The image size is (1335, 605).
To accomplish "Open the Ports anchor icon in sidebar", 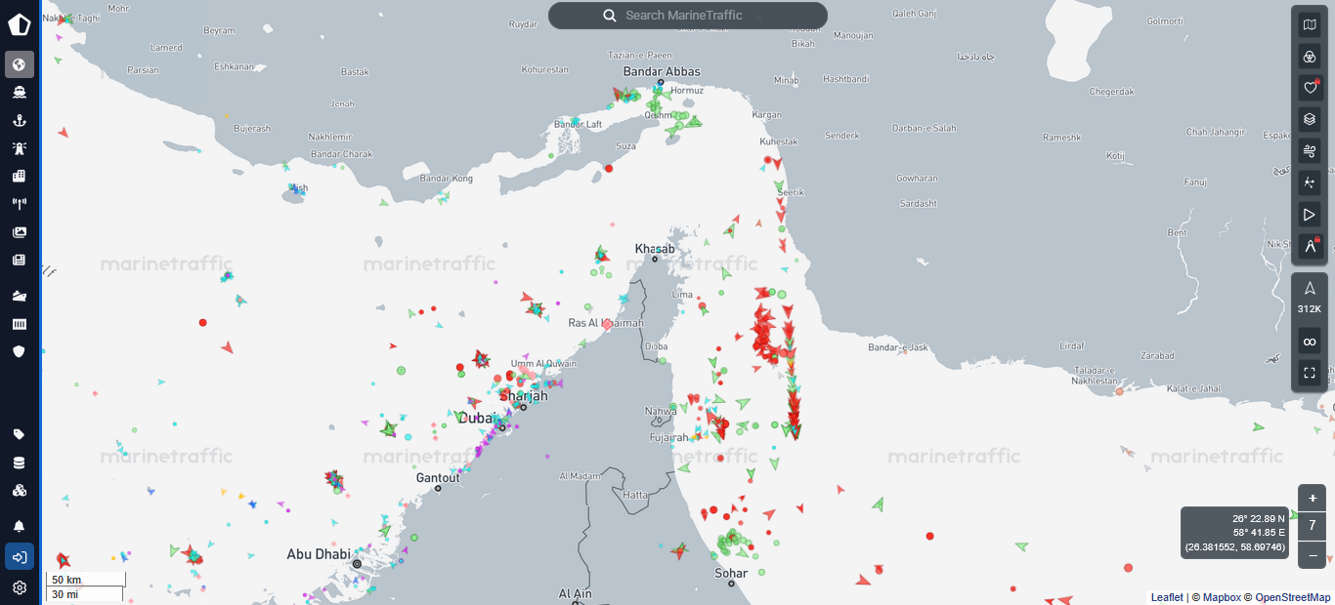I will coord(19,121).
